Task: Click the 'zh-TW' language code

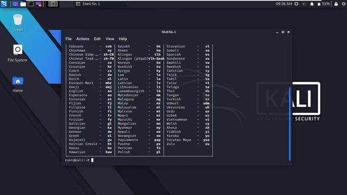Action: click(x=108, y=58)
